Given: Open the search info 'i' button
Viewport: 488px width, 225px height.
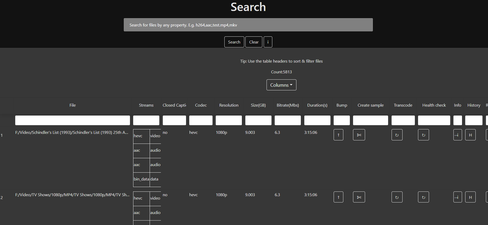Looking at the screenshot, I should 268,42.
